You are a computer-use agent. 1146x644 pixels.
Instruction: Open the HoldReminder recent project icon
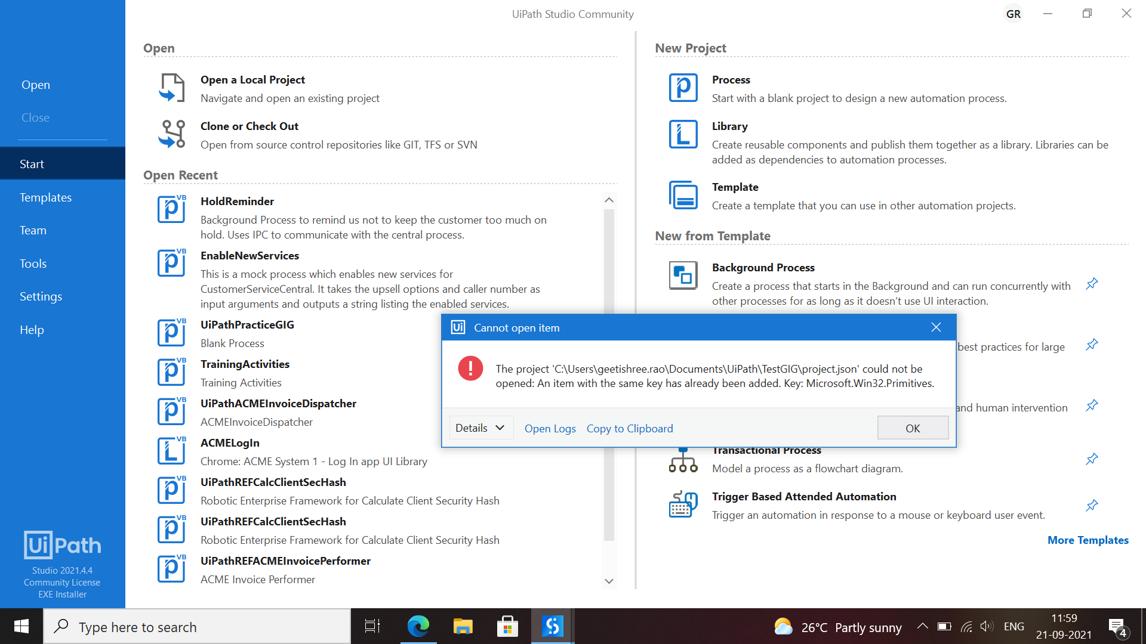click(x=172, y=209)
